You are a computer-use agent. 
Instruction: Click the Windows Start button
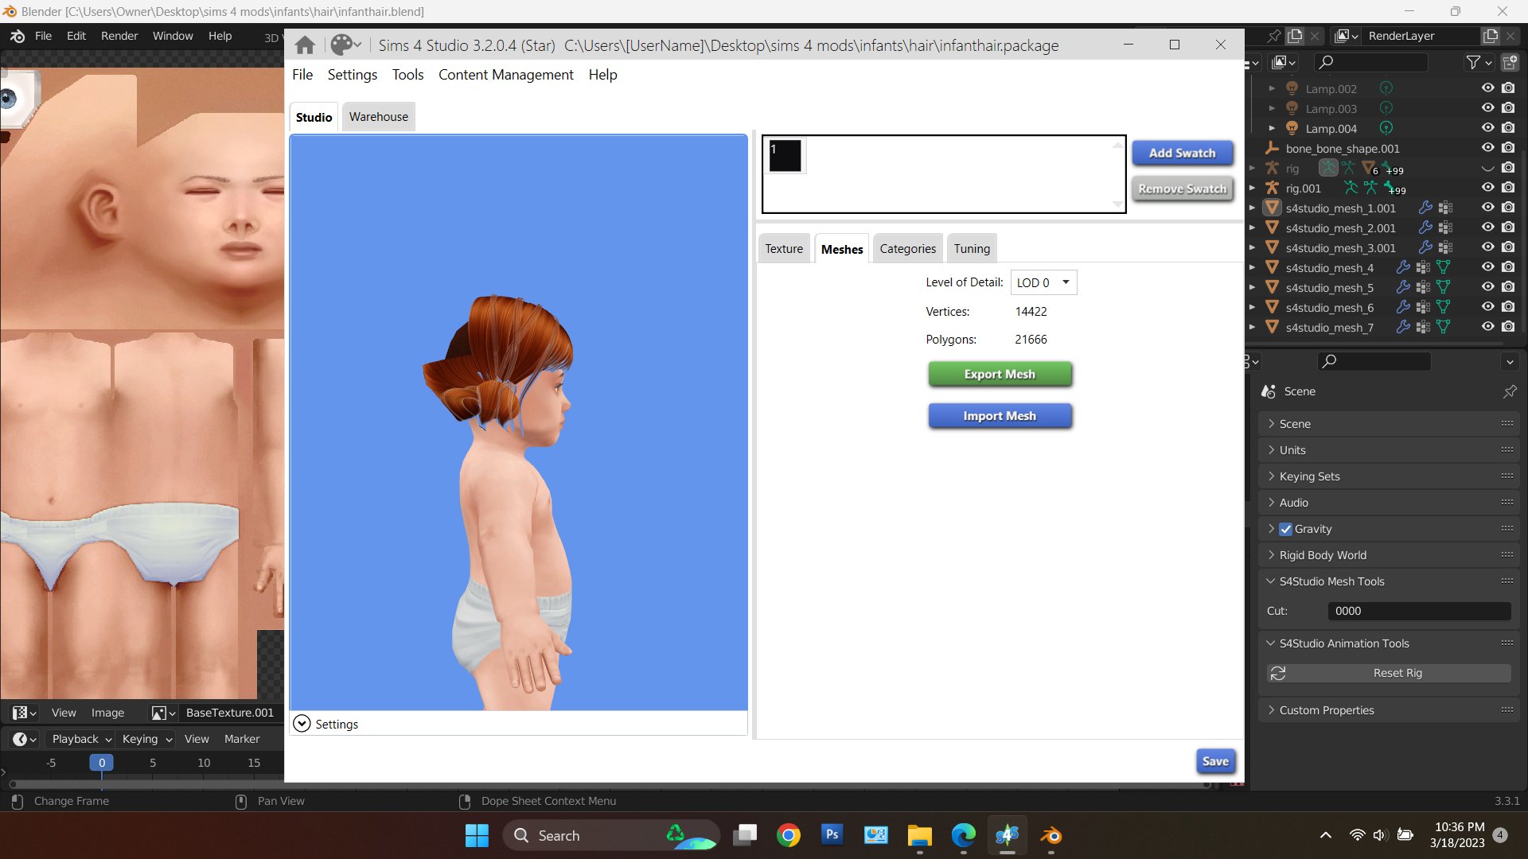[477, 835]
